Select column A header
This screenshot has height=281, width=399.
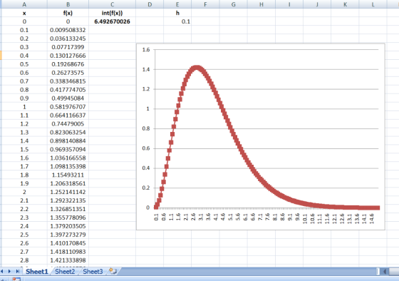click(24, 4)
